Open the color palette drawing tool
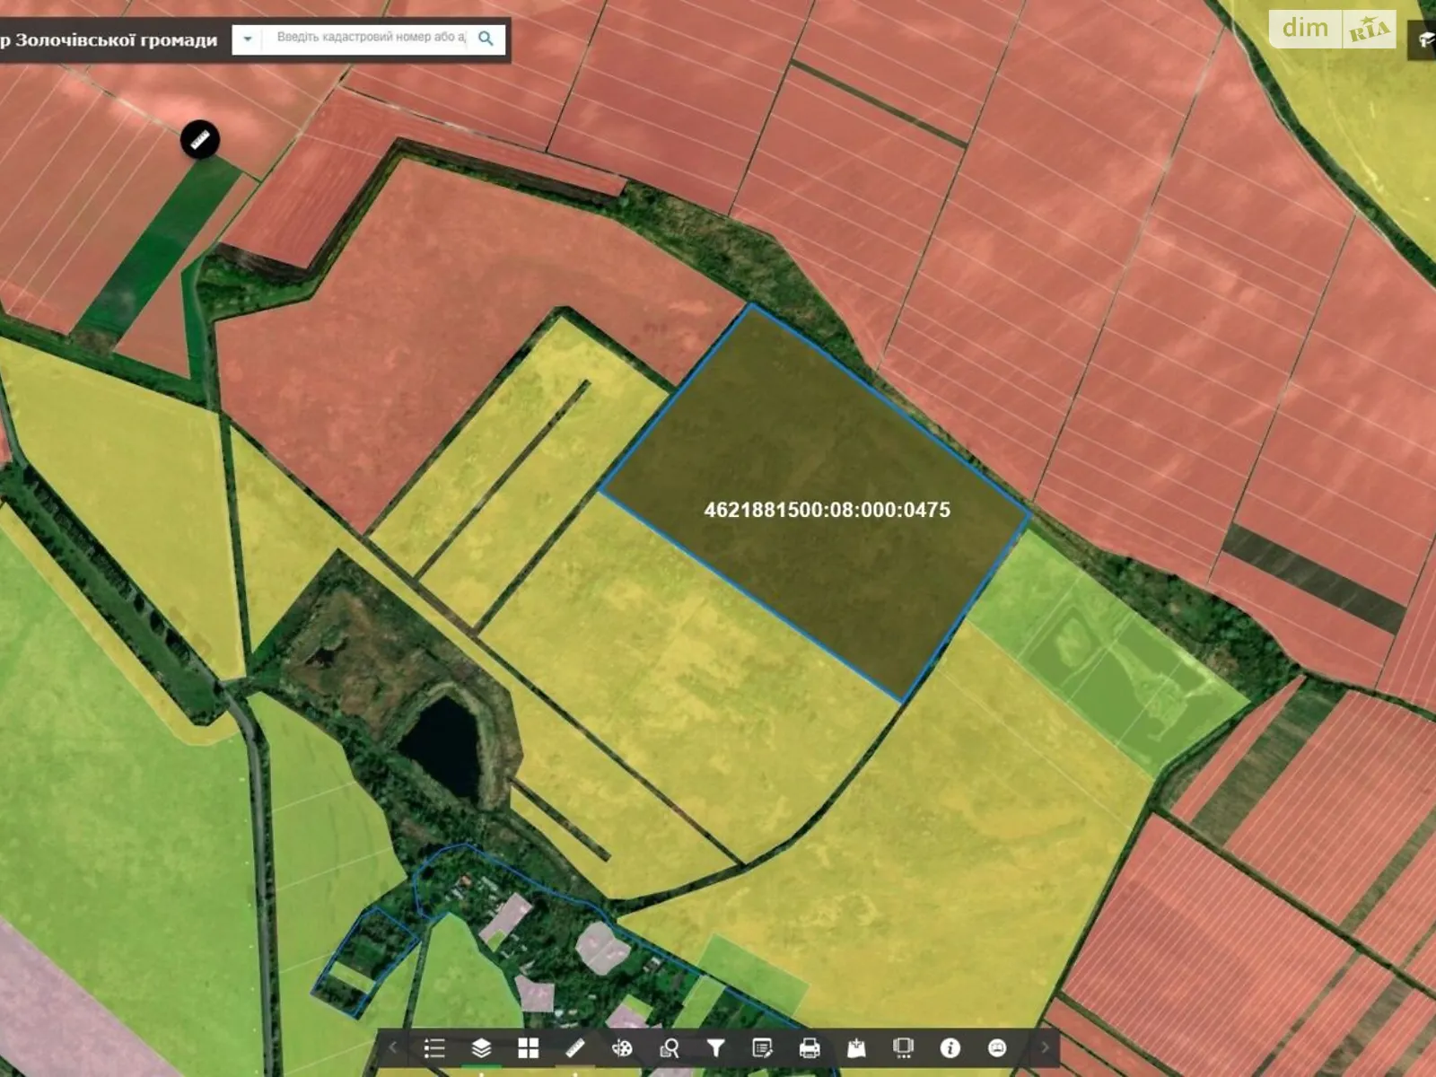The height and width of the screenshot is (1077, 1436). click(x=622, y=1048)
